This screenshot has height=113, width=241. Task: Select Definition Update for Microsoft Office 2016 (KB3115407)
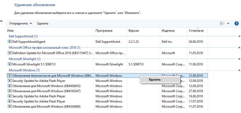(x=52, y=53)
